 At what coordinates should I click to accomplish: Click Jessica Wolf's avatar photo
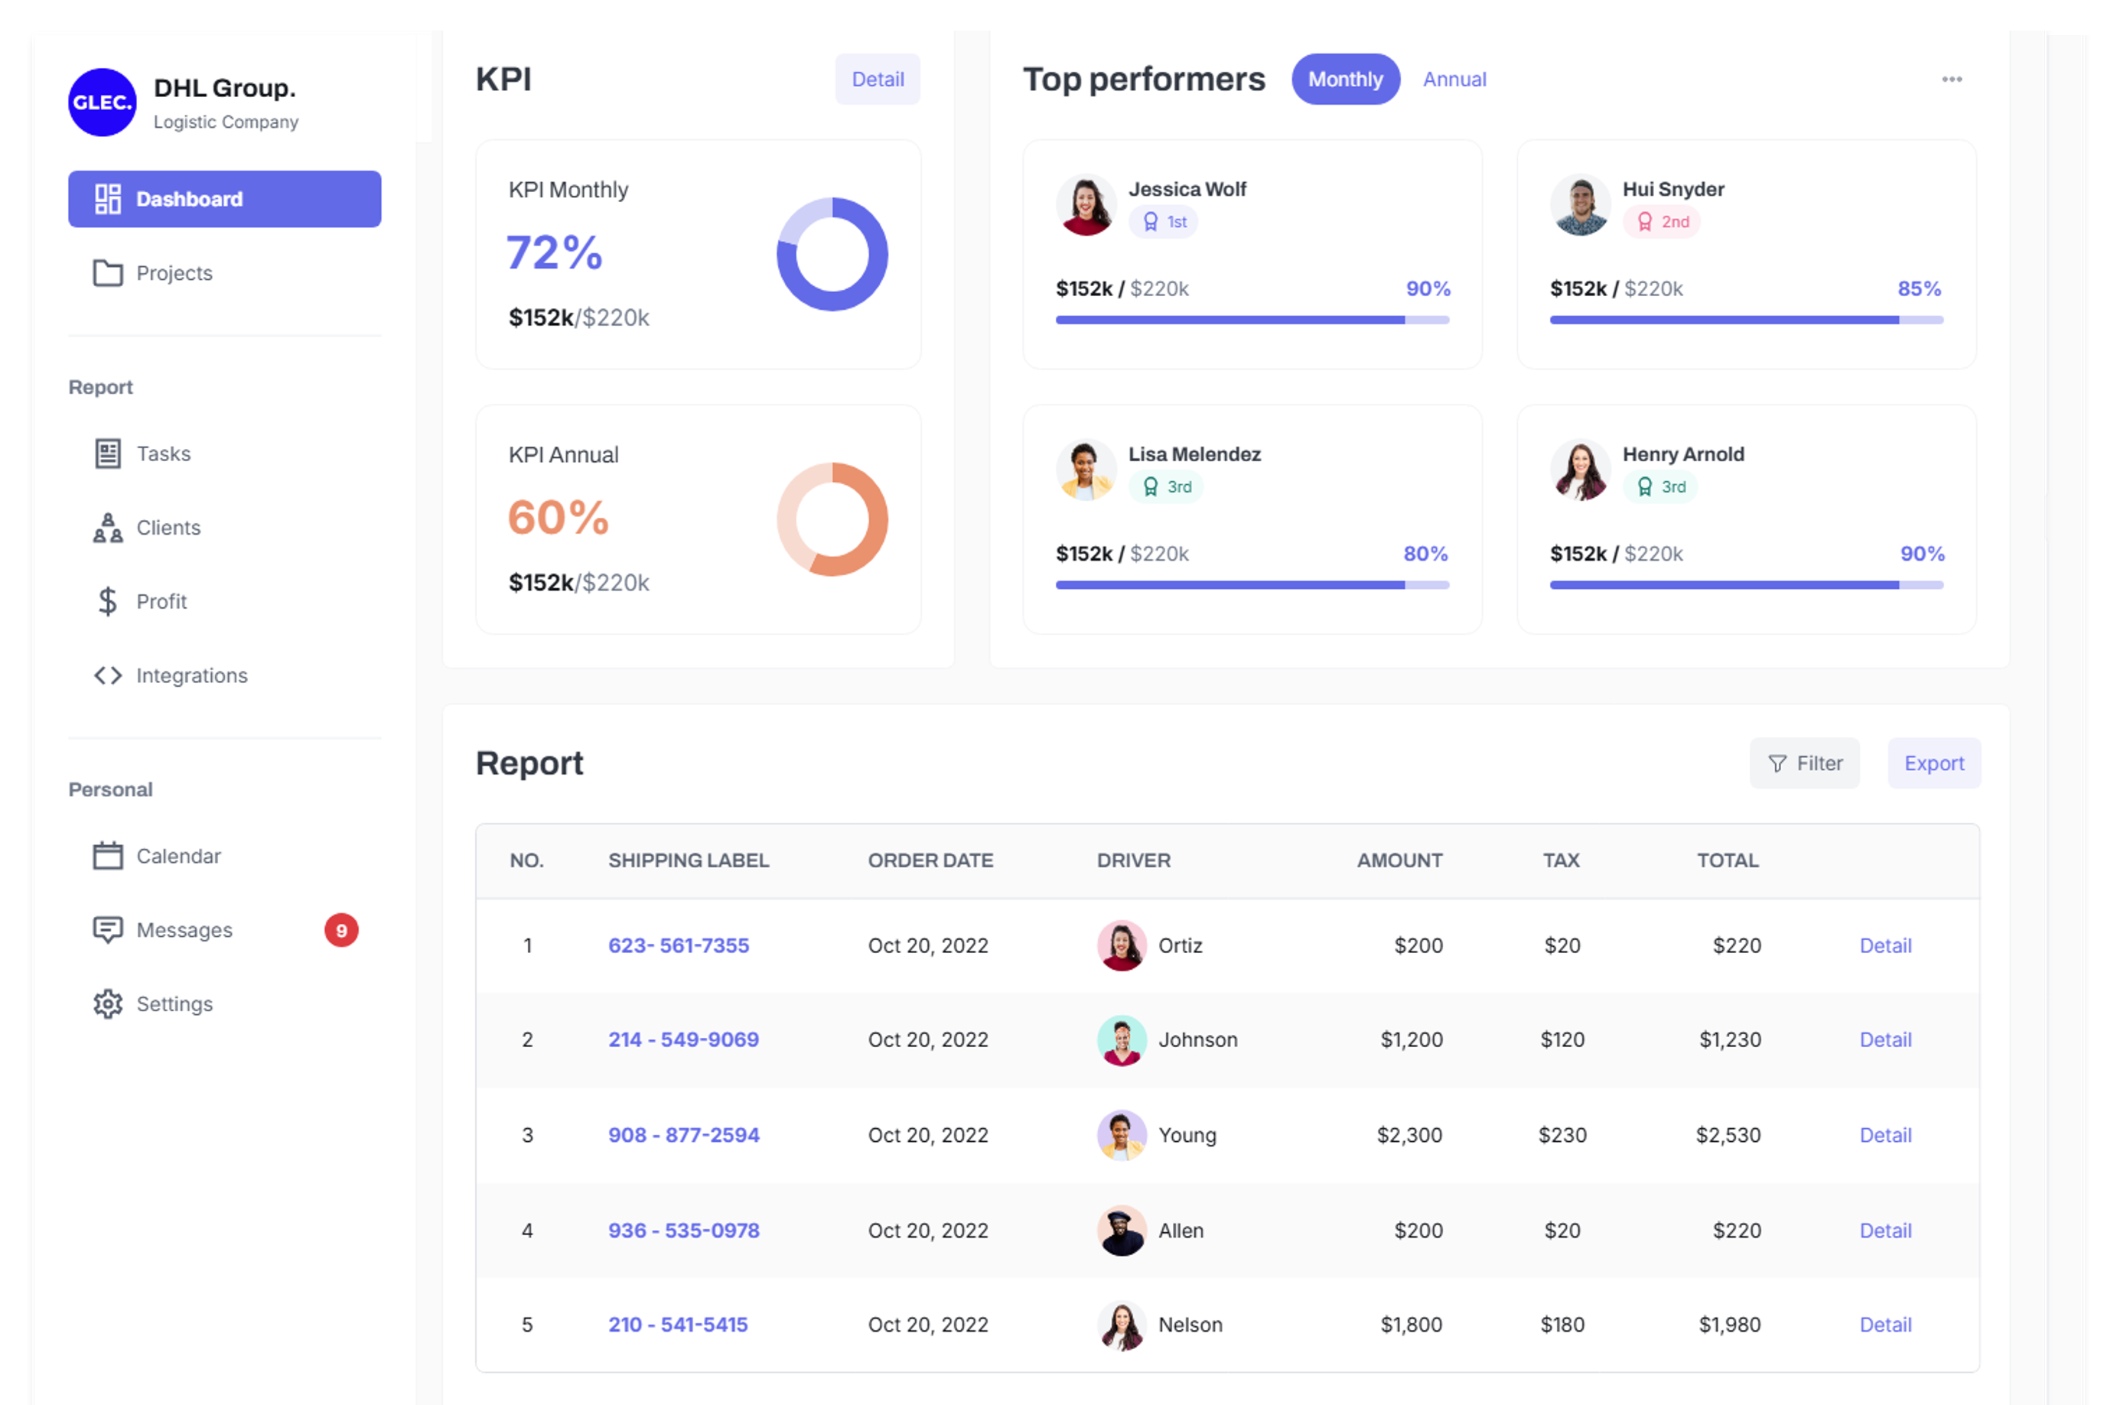click(1086, 204)
